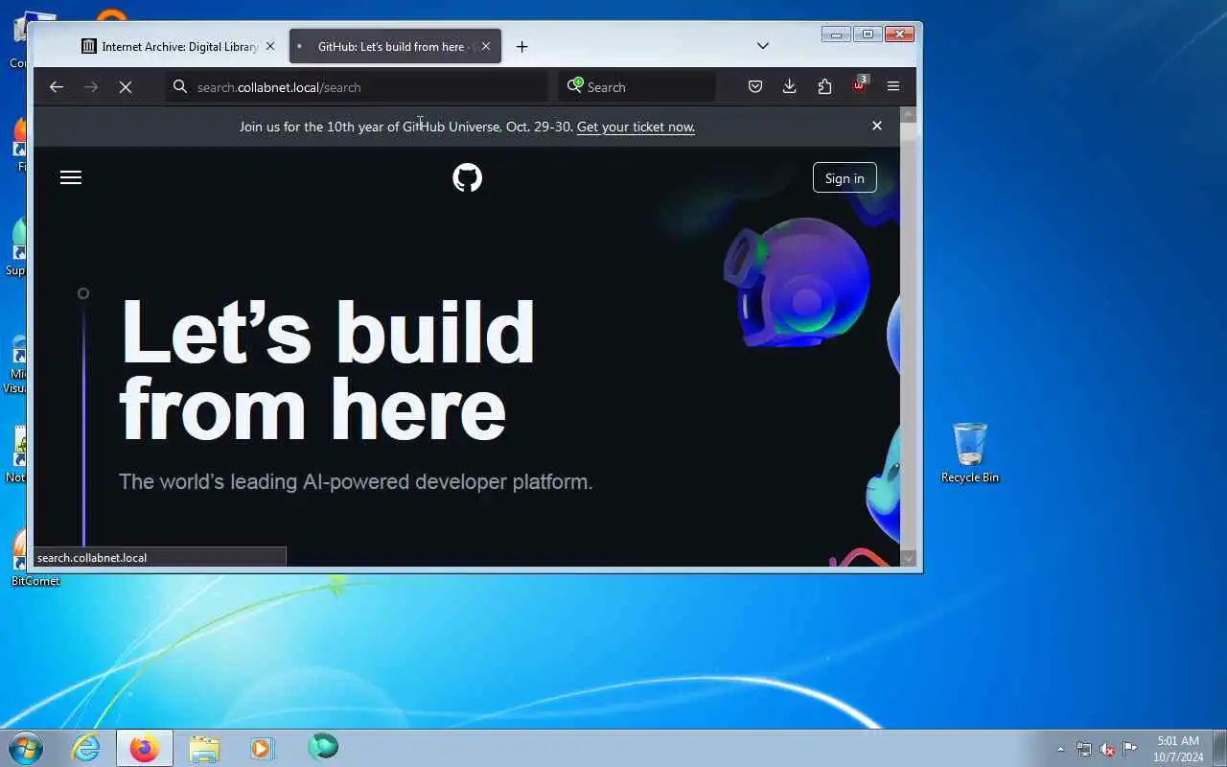Click the taskbar clock showing 5:01 AM

(x=1178, y=749)
